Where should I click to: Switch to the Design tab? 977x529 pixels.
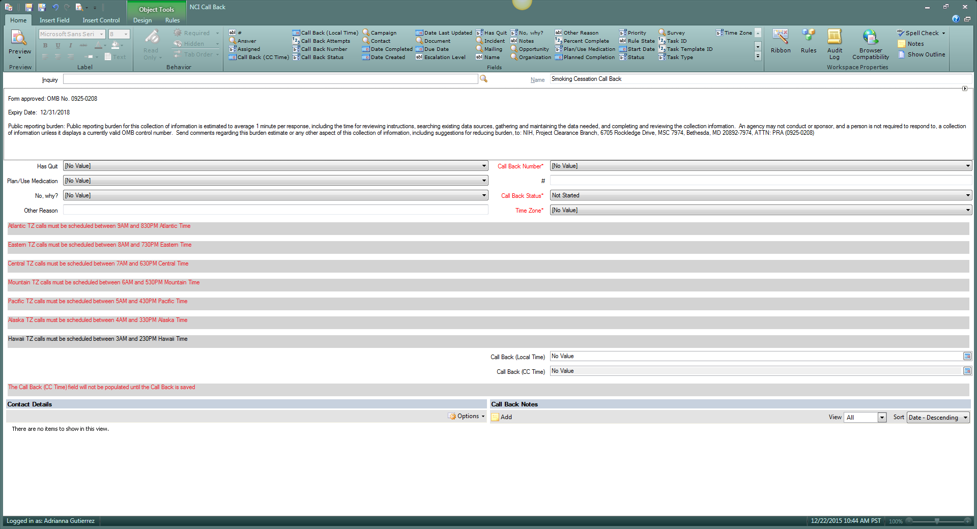142,20
